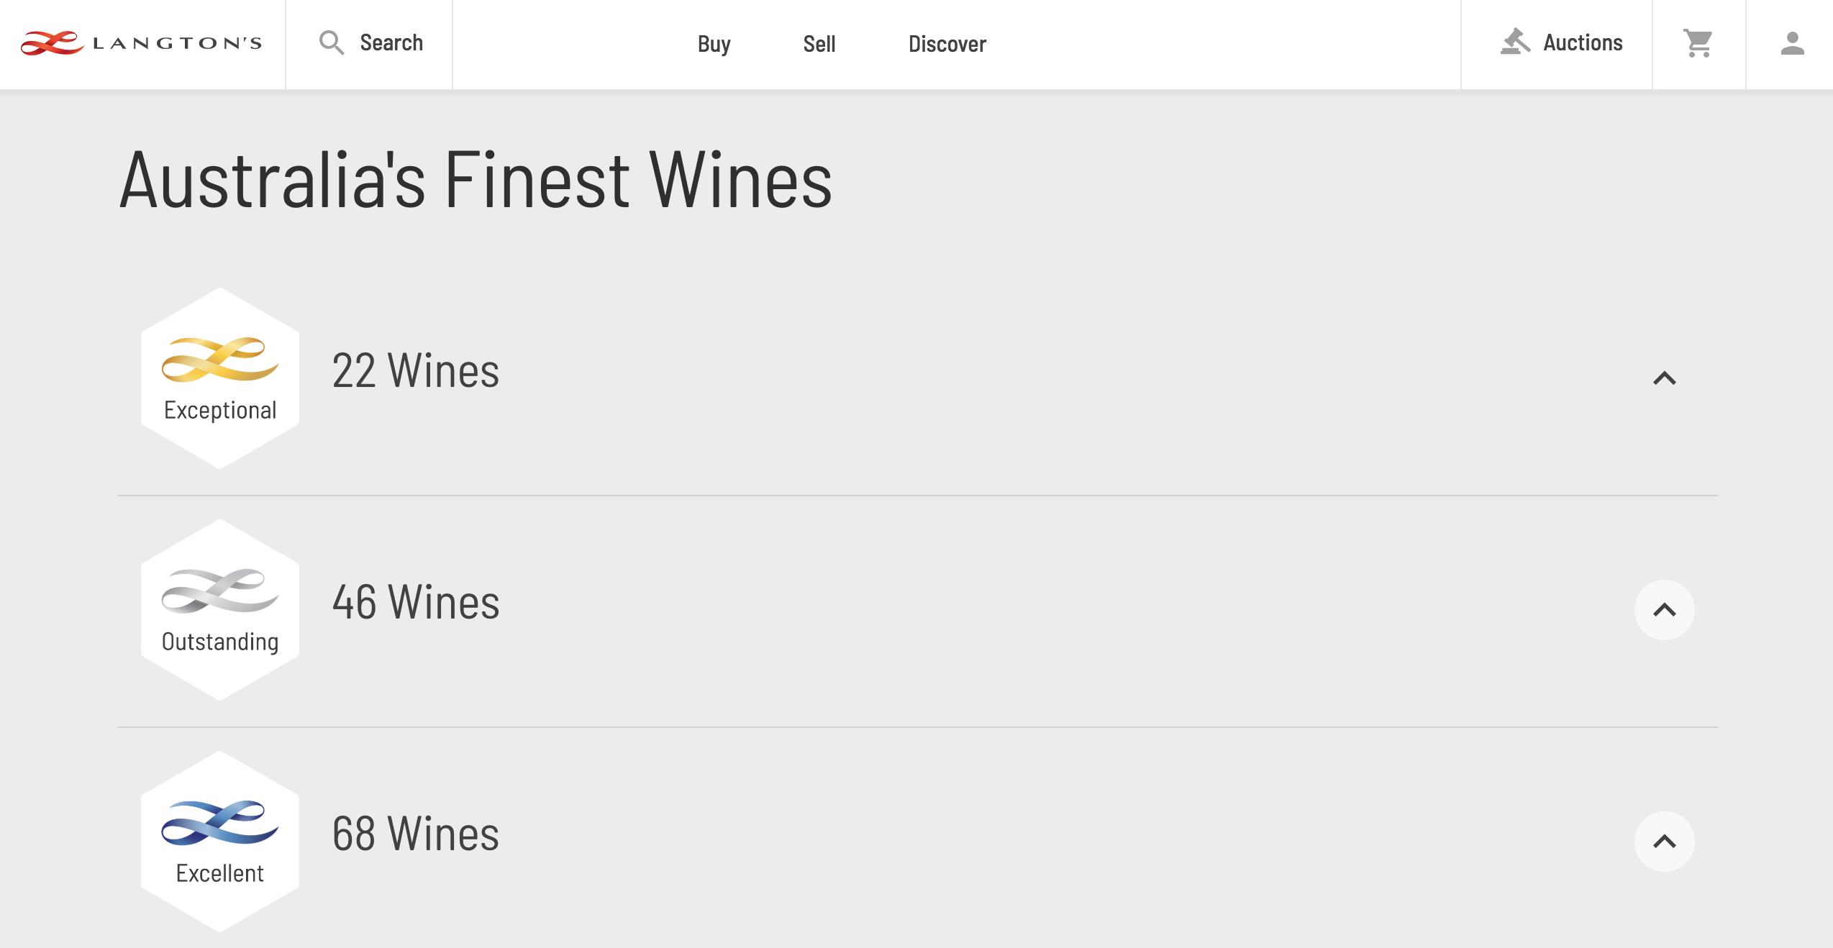Collapse the Exceptional 22 Wines section

pos(1664,378)
